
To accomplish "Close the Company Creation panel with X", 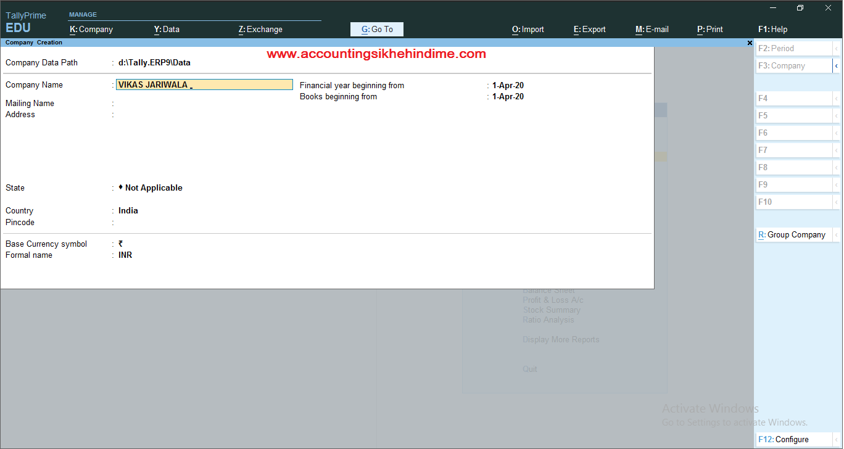I will [750, 43].
